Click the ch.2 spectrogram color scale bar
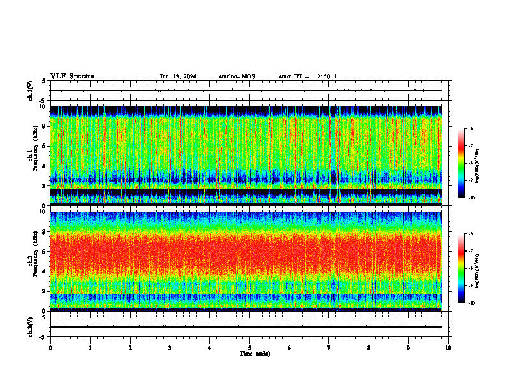 tap(461, 268)
